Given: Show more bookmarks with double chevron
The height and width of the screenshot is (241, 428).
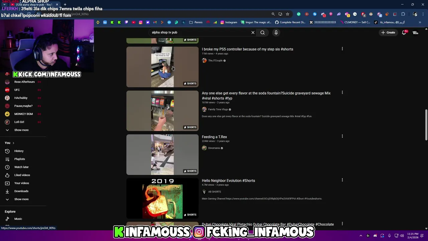Looking at the screenshot, I should pos(420,22).
